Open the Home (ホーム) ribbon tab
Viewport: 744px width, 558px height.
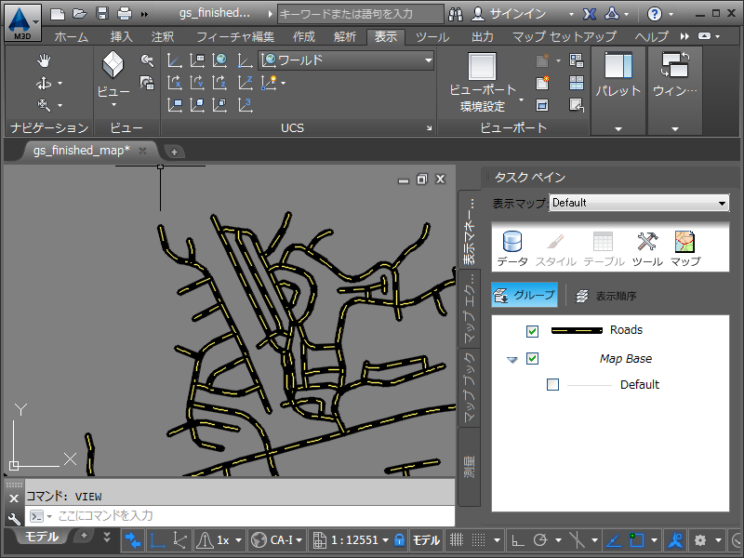72,37
